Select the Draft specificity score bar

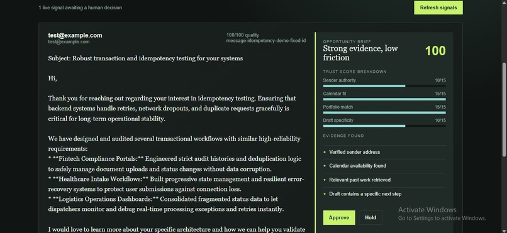(384, 126)
